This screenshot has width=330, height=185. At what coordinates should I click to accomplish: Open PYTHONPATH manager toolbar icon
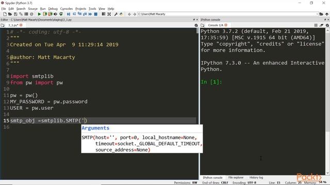121,14
